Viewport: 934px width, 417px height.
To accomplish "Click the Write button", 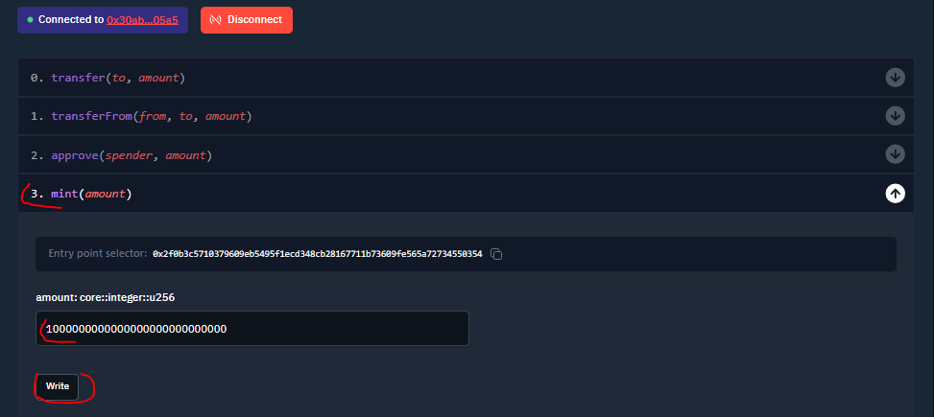I will pyautogui.click(x=58, y=386).
